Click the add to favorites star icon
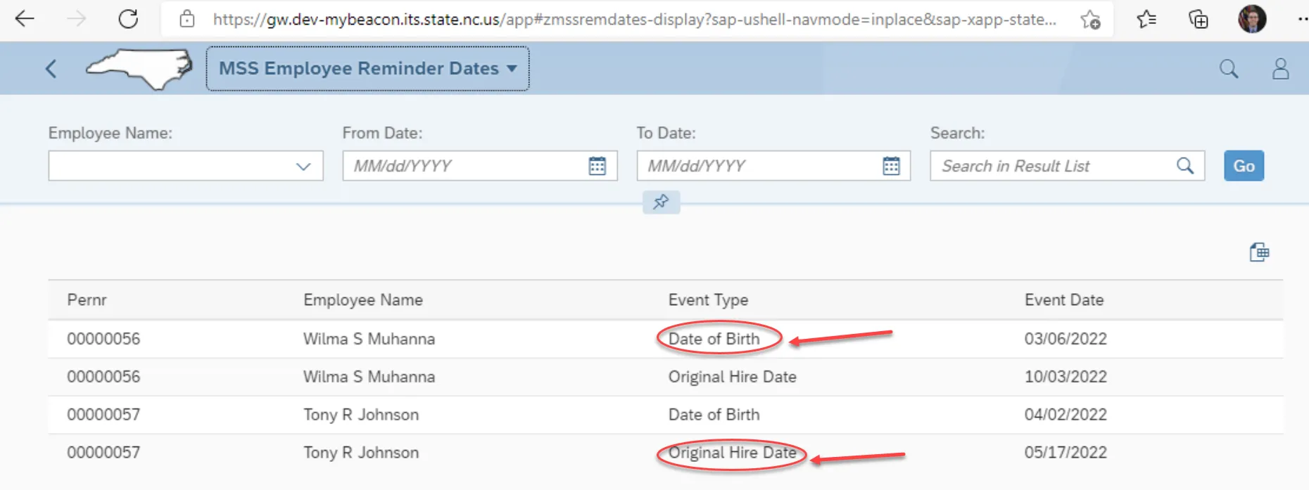1309x490 pixels. [1090, 20]
